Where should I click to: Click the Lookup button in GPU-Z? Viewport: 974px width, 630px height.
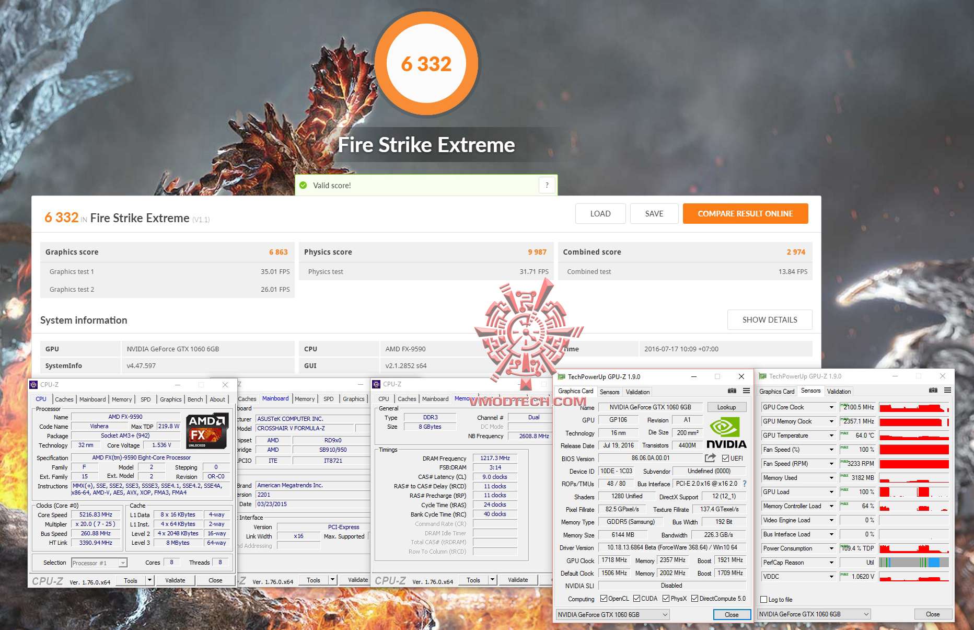(x=727, y=407)
